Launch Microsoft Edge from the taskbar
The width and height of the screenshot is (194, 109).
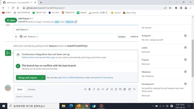coord(71,106)
